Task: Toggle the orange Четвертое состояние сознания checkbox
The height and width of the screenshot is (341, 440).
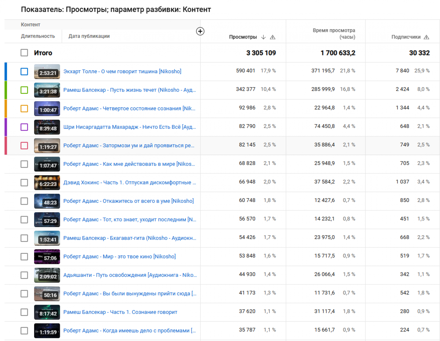Action: [24, 109]
